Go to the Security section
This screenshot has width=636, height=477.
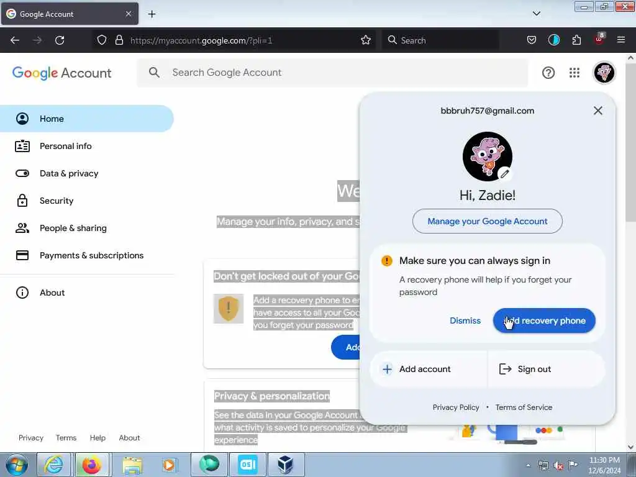(x=87, y=201)
